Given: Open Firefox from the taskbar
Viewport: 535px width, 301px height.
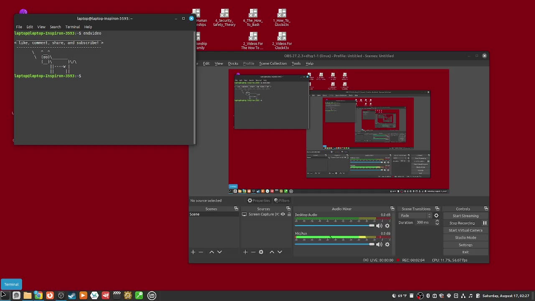Looking at the screenshot, I should click(x=49, y=296).
